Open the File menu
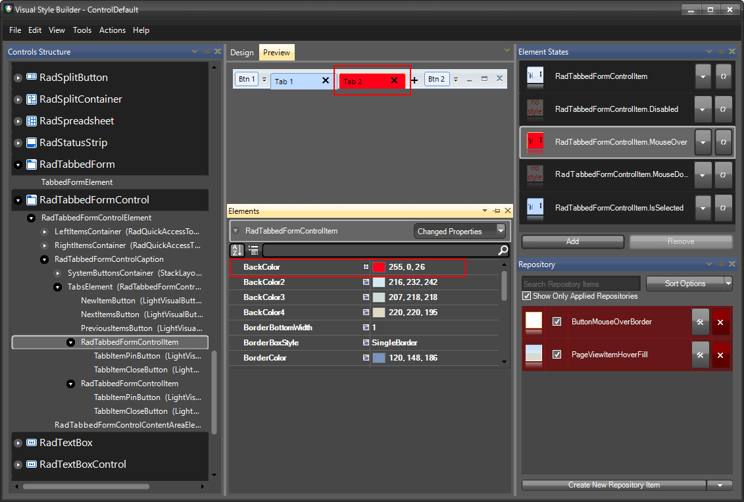This screenshot has width=744, height=502. click(15, 30)
